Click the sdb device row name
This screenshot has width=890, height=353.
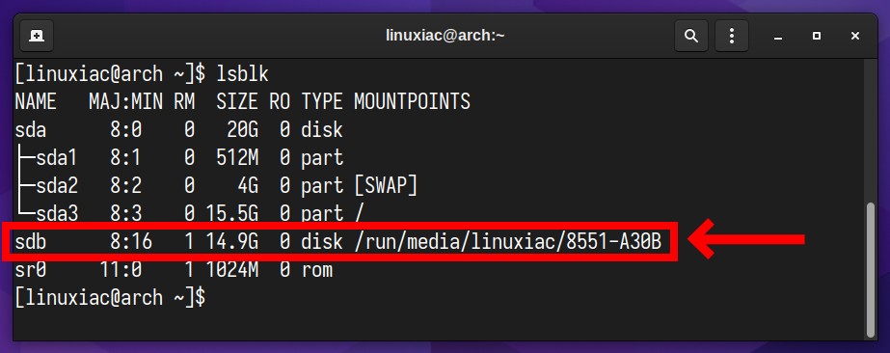click(x=31, y=242)
